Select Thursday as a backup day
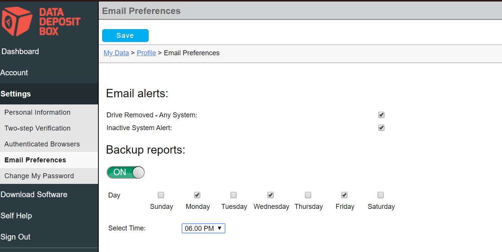Screen dimensions: 502x252 pyautogui.click(x=308, y=195)
